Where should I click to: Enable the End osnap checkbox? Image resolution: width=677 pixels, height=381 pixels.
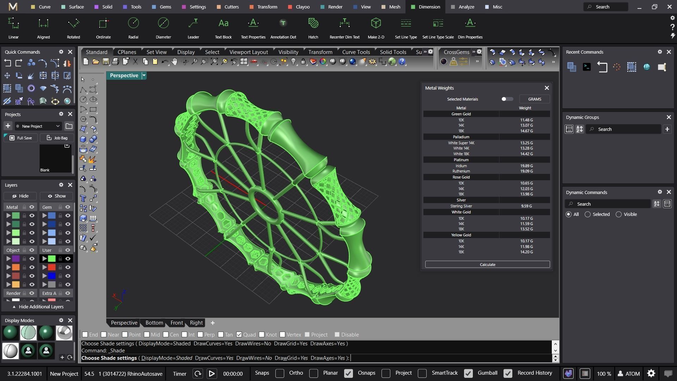pos(85,334)
